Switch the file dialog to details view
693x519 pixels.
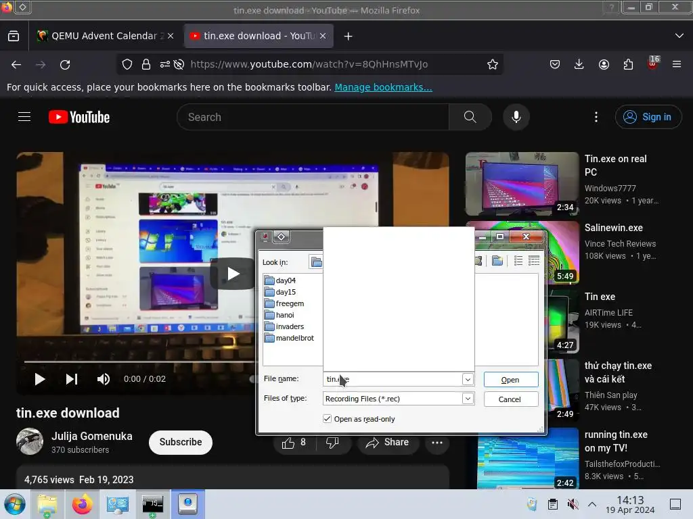point(534,261)
